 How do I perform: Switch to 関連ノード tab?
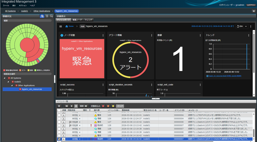click(77, 20)
